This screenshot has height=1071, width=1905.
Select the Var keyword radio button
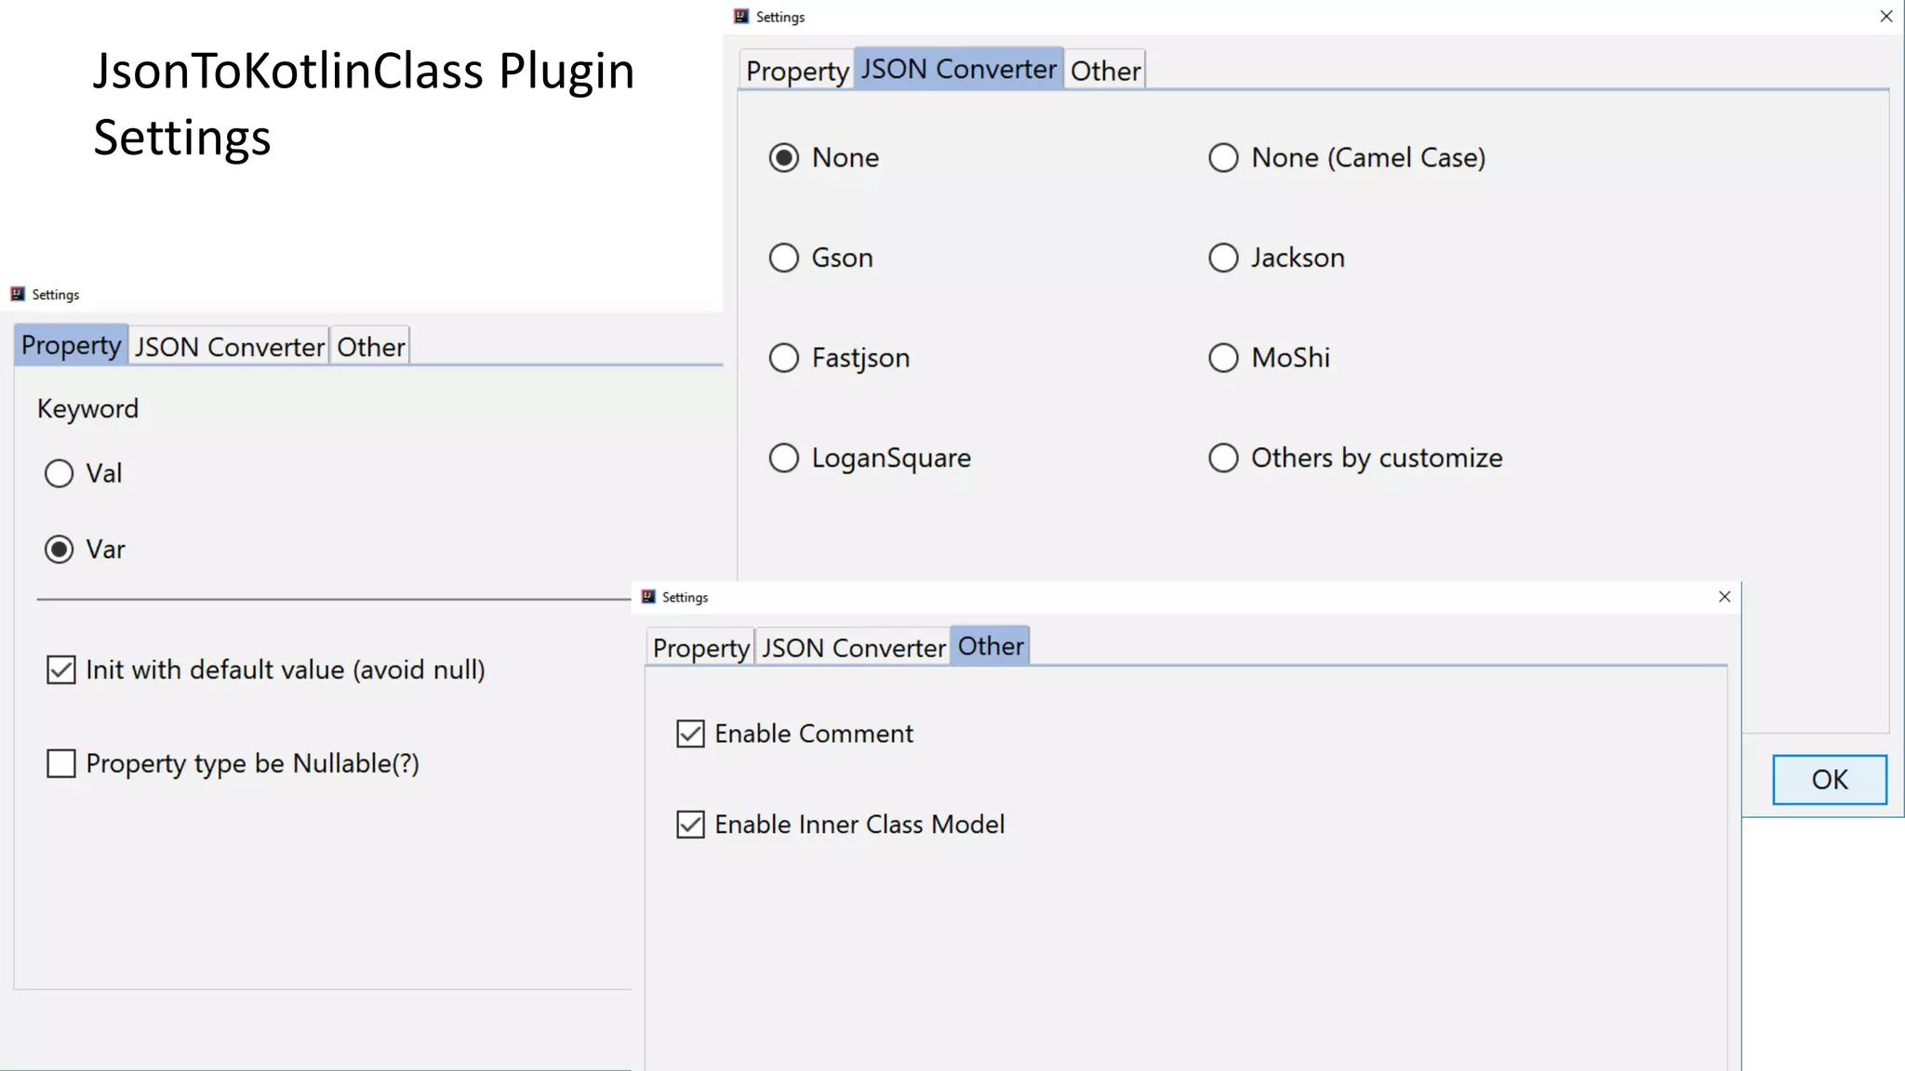tap(60, 549)
